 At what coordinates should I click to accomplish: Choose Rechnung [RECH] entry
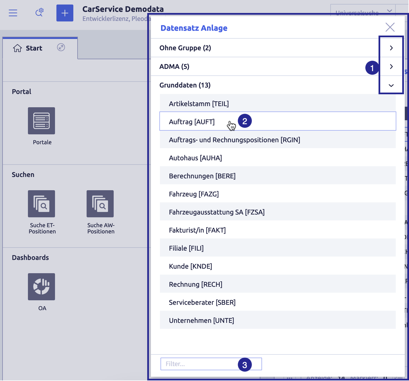click(x=278, y=284)
